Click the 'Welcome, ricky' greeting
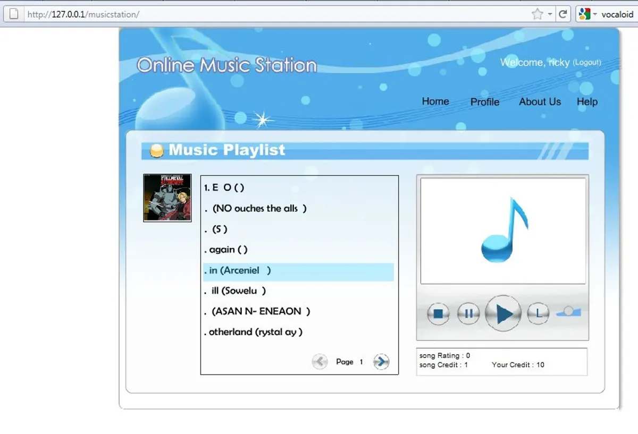The width and height of the screenshot is (638, 434). 535,63
